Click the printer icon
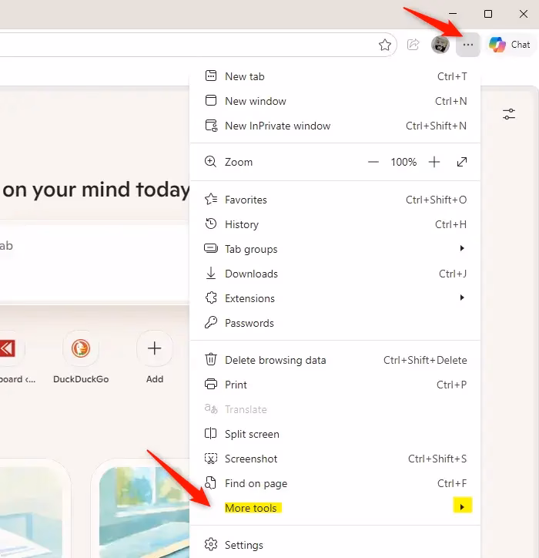Viewport: 539px width, 558px height. (211, 384)
